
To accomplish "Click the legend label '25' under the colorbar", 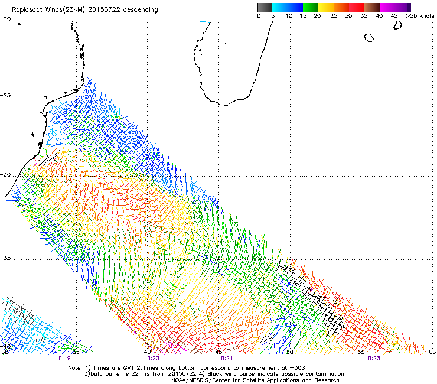I will [334, 16].
